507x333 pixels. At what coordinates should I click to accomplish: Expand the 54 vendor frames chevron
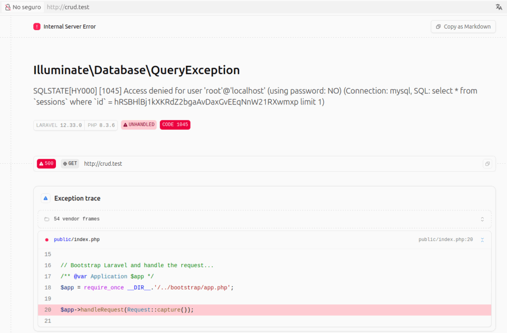(482, 219)
